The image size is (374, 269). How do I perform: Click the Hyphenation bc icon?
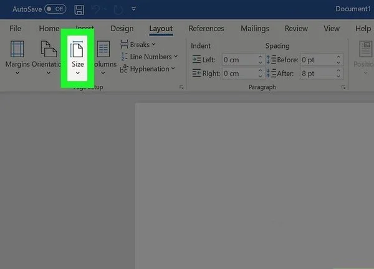pos(123,69)
